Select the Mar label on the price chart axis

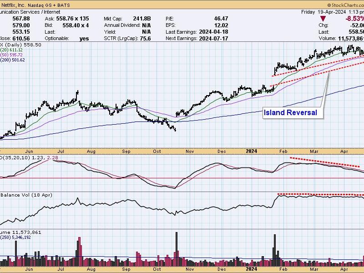[314, 152]
